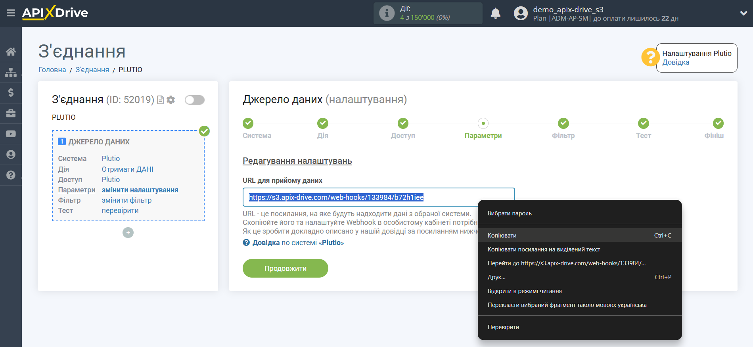Open connection settings gear icon
The image size is (753, 347).
[x=171, y=100]
